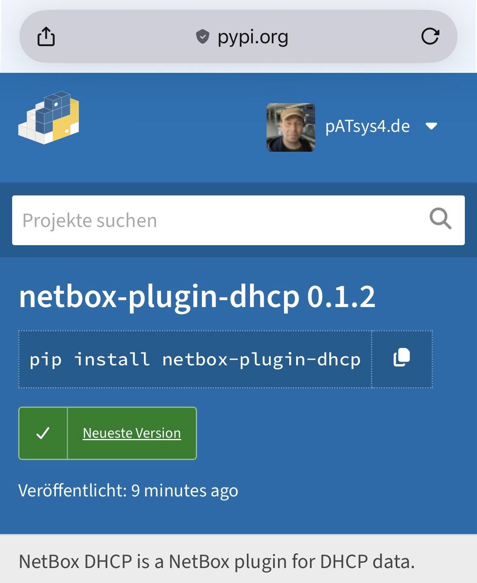This screenshot has height=583, width=477.
Task: Open the Neueste Version link
Action: (x=131, y=433)
